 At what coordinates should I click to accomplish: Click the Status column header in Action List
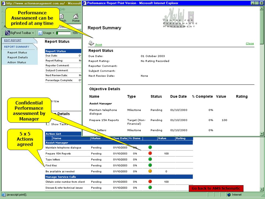pos(96,138)
